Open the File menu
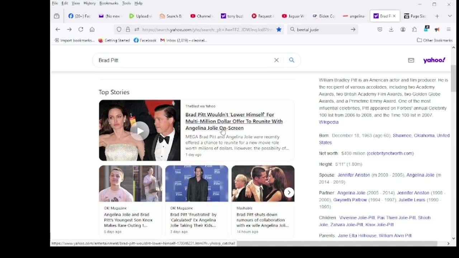Screen dimensions: 459x258 [x=55, y=3]
